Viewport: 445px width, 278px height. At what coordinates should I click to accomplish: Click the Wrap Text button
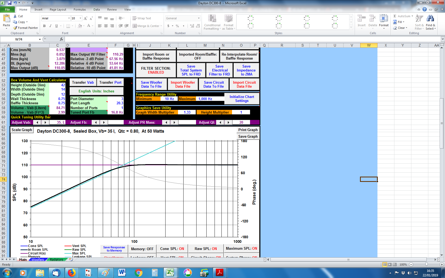(x=142, y=18)
